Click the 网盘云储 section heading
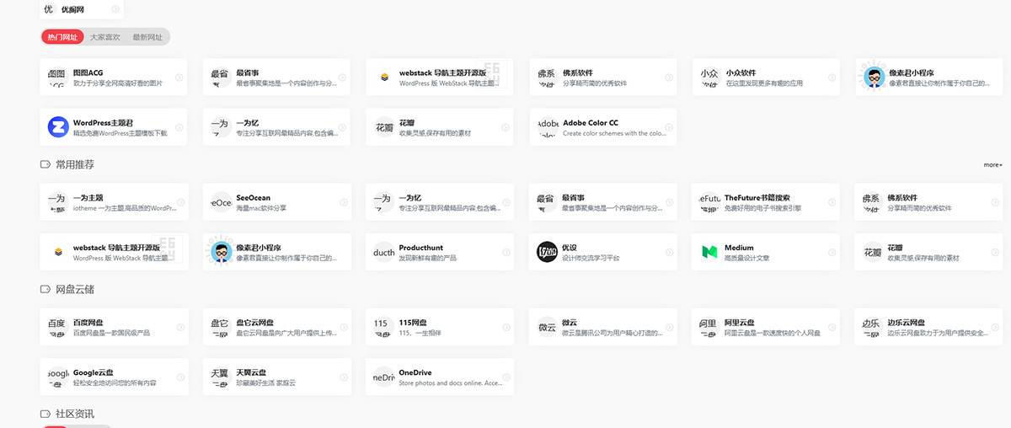Image resolution: width=1011 pixels, height=428 pixels. pyautogui.click(x=75, y=289)
